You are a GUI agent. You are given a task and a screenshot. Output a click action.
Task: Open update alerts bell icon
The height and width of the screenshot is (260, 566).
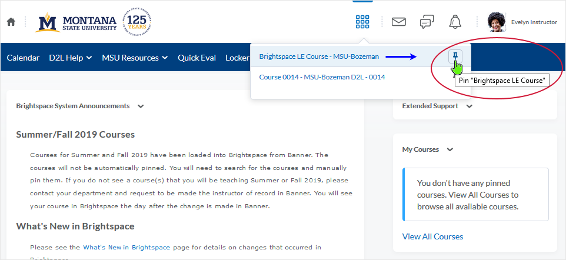455,22
